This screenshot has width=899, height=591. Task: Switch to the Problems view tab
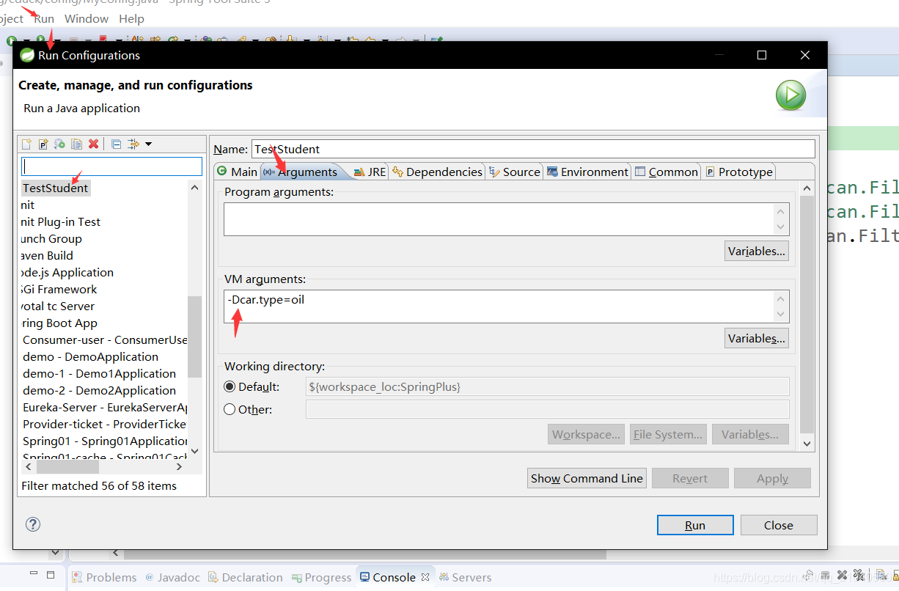104,577
